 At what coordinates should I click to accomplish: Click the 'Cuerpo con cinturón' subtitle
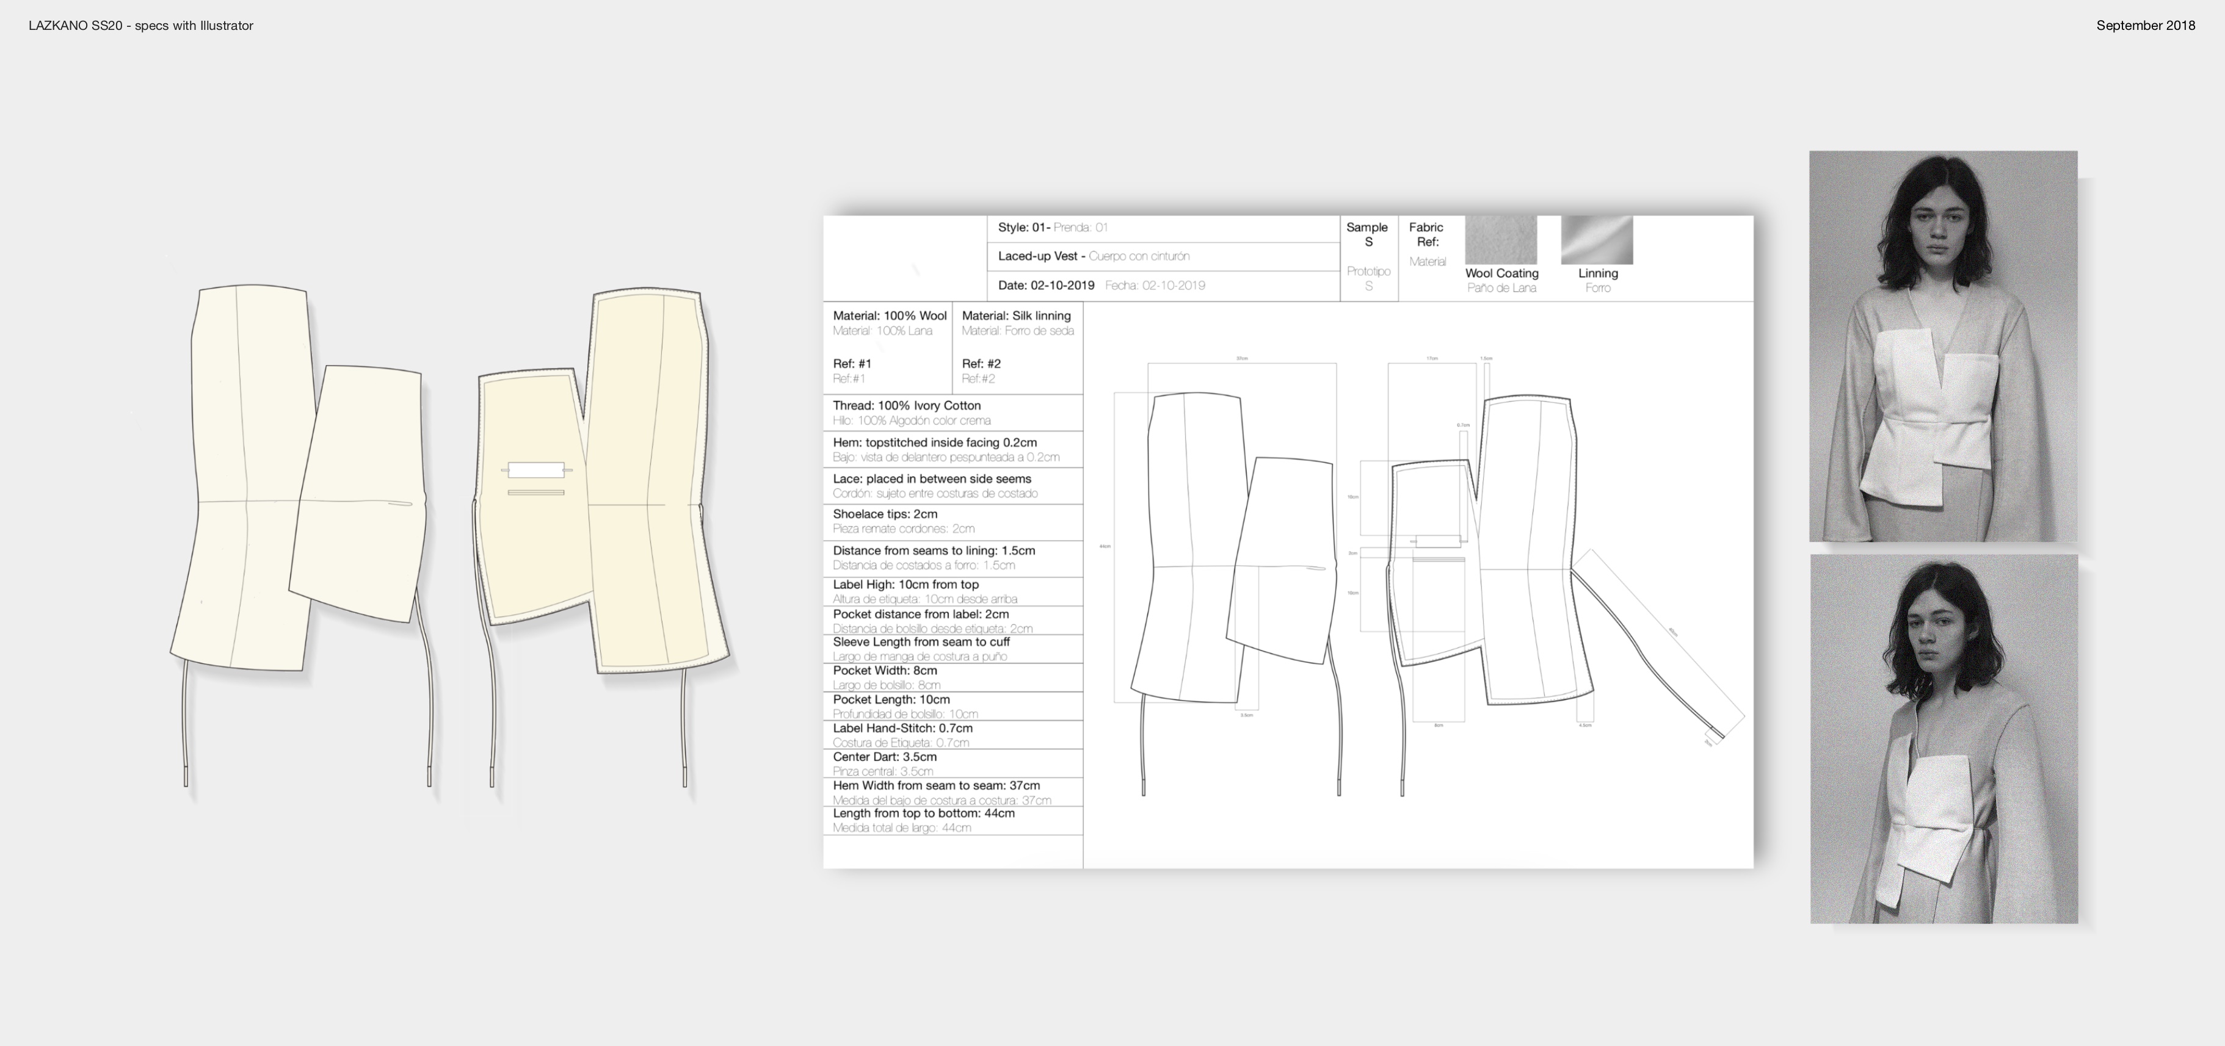[1139, 256]
